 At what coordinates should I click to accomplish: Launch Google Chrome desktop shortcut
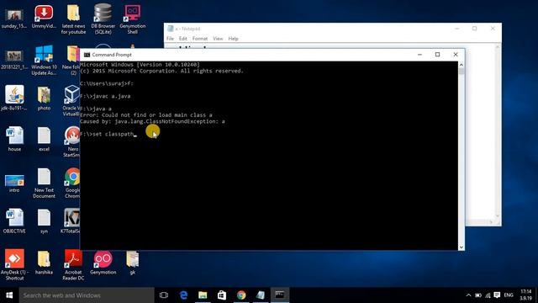[72, 183]
